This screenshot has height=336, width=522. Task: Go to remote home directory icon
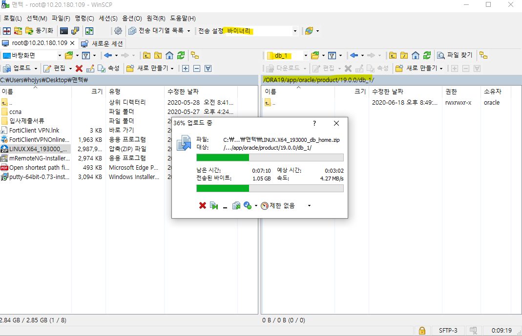[x=416, y=55]
